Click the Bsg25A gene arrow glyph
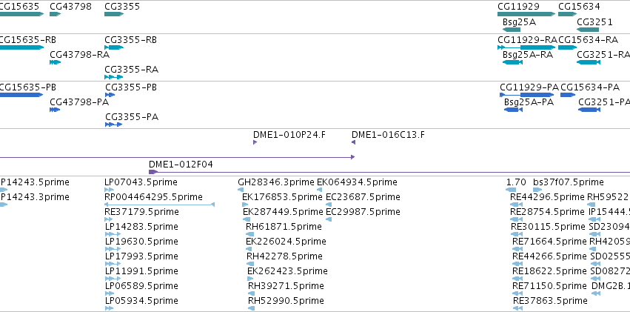Image resolution: width=630 pixels, height=312 pixels. [x=512, y=29]
